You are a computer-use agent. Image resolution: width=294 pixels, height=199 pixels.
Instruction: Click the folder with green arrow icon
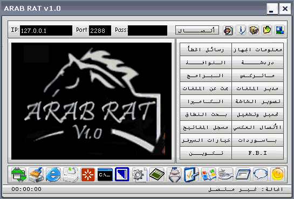click(267, 30)
